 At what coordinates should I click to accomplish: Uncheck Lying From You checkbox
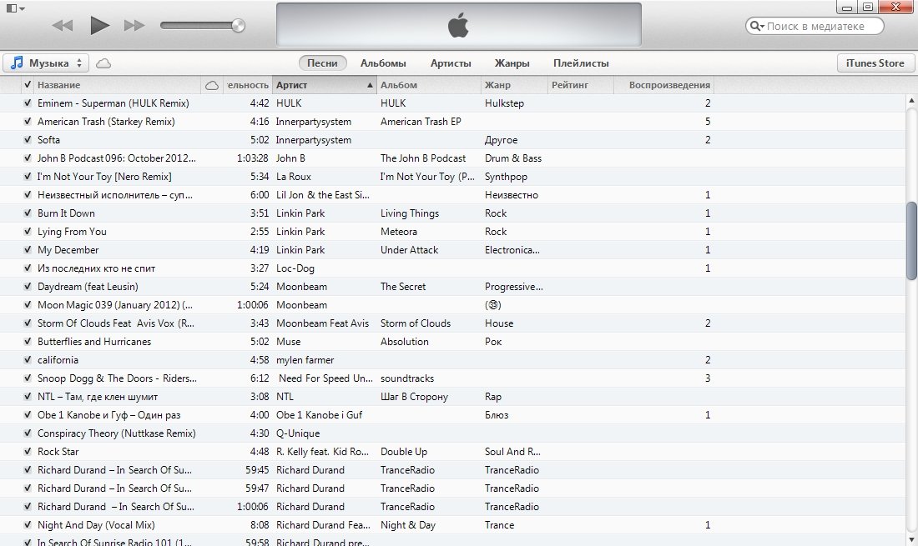(27, 232)
